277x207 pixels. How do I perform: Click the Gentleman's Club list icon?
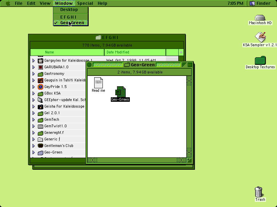41,146
